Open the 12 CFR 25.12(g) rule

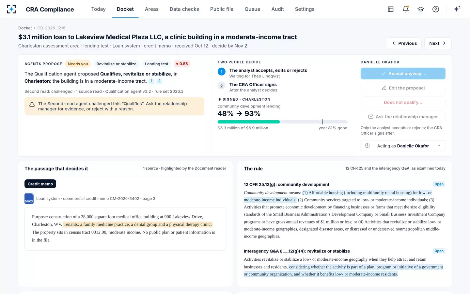(x=439, y=184)
